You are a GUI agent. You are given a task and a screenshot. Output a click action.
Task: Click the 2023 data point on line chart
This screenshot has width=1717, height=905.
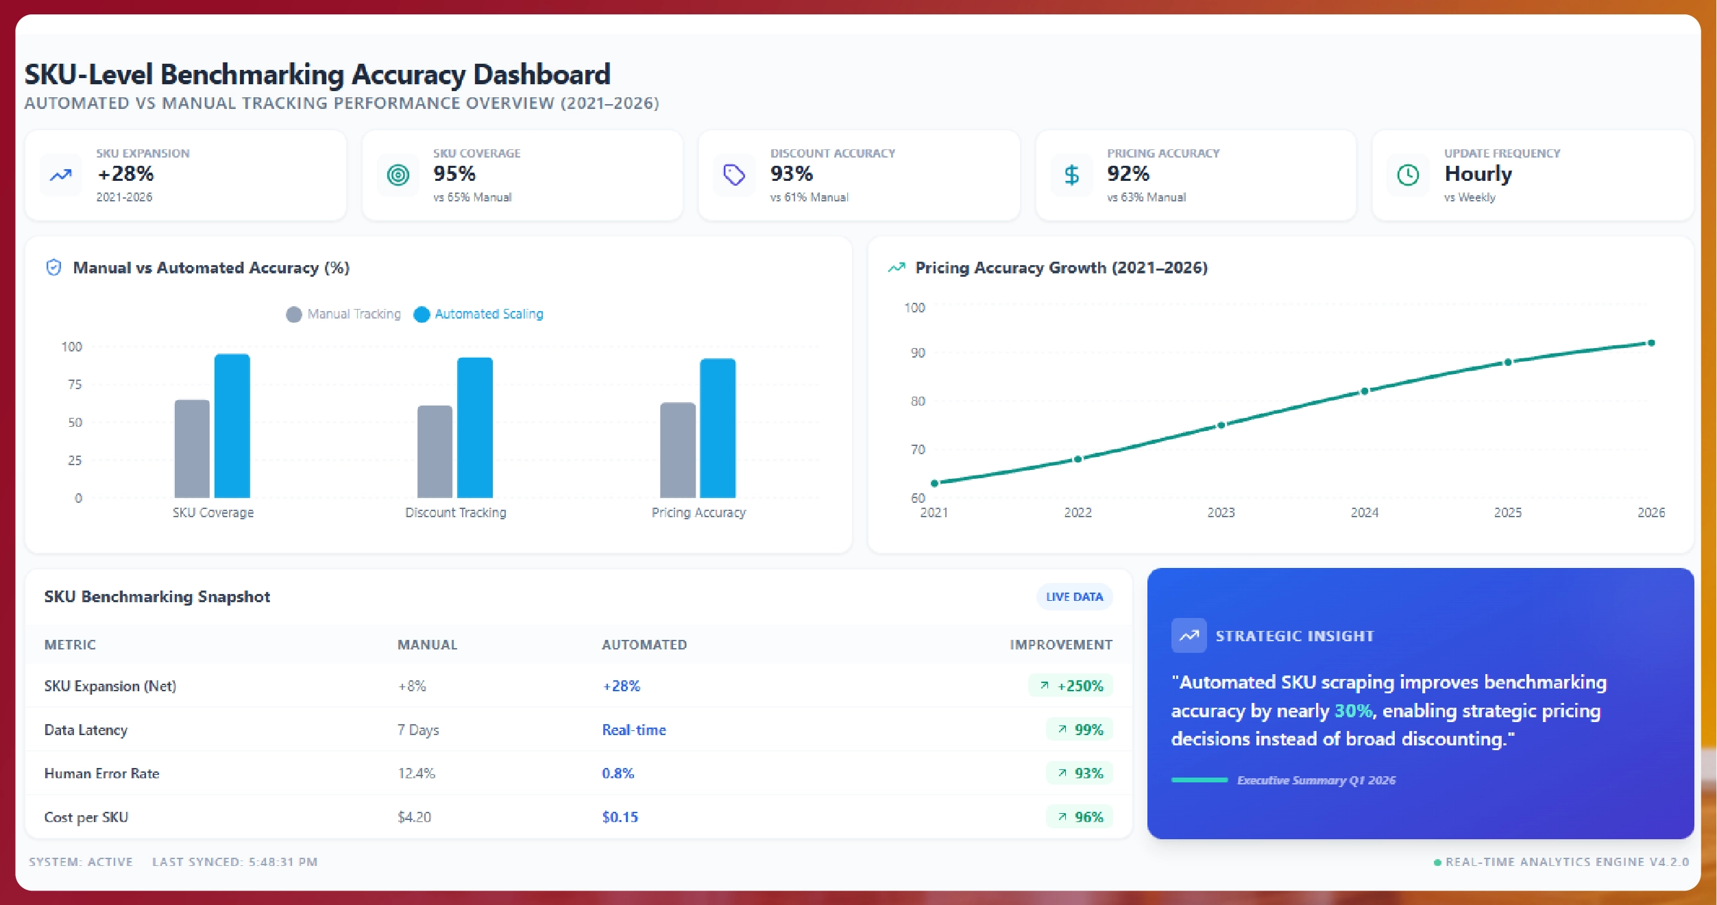tap(1221, 425)
